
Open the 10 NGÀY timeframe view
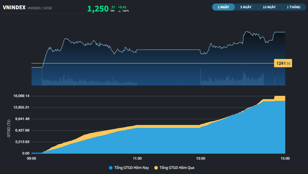269,7
